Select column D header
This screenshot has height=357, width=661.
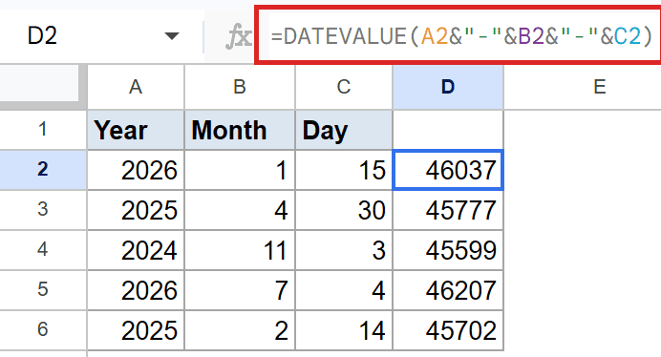click(x=448, y=87)
